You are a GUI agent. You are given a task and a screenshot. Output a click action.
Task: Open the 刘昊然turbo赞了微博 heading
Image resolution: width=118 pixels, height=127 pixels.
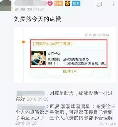(53, 44)
